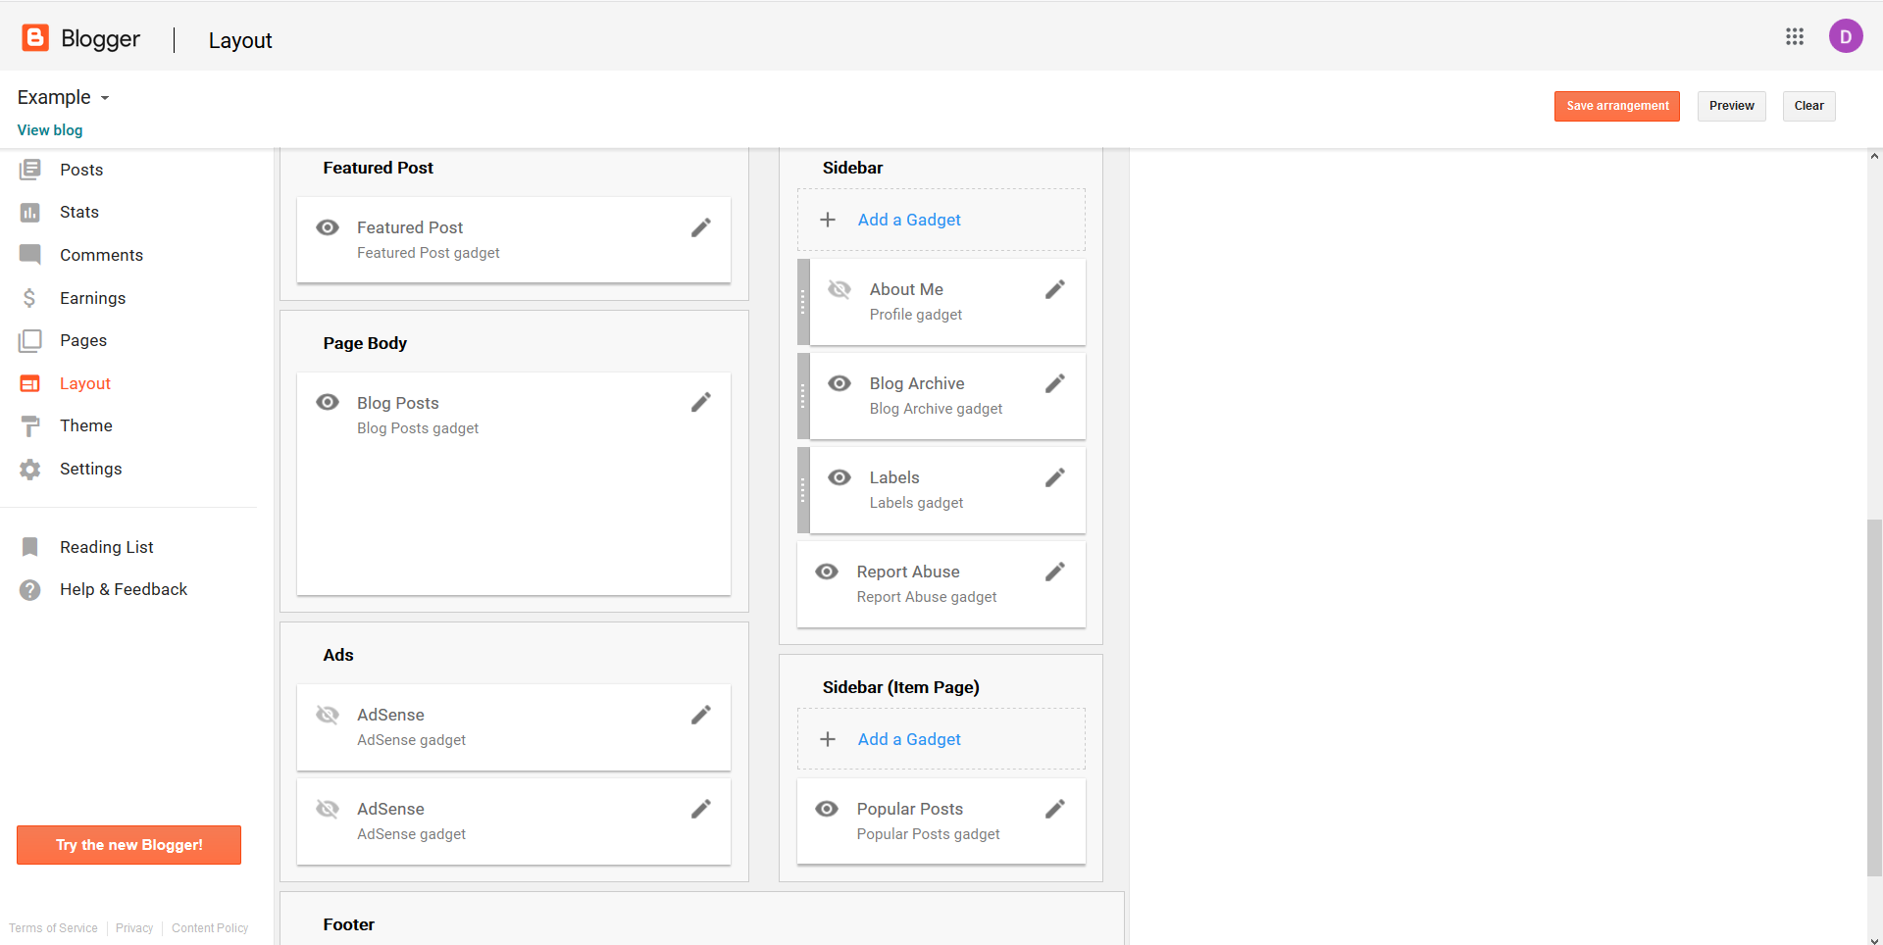Click the Settings gear icon
Screen dimensions: 1883x945
click(x=30, y=469)
